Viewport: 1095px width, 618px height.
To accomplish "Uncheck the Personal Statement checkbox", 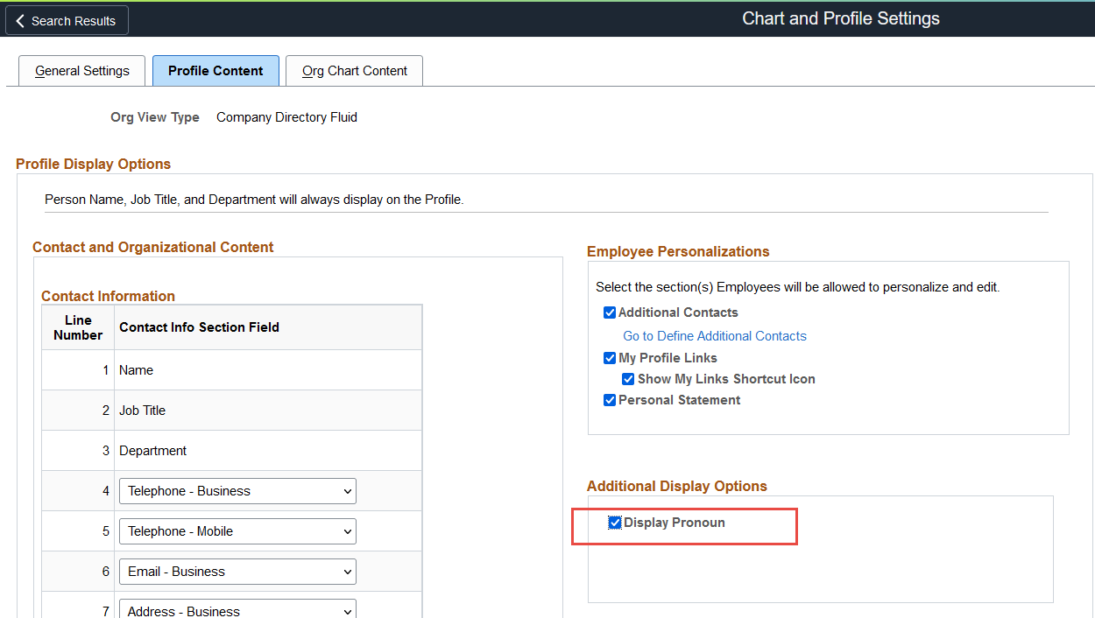I will [610, 400].
